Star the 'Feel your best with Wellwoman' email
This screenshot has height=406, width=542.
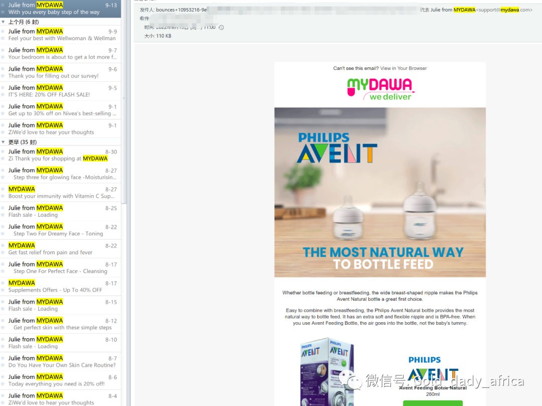click(x=3, y=38)
